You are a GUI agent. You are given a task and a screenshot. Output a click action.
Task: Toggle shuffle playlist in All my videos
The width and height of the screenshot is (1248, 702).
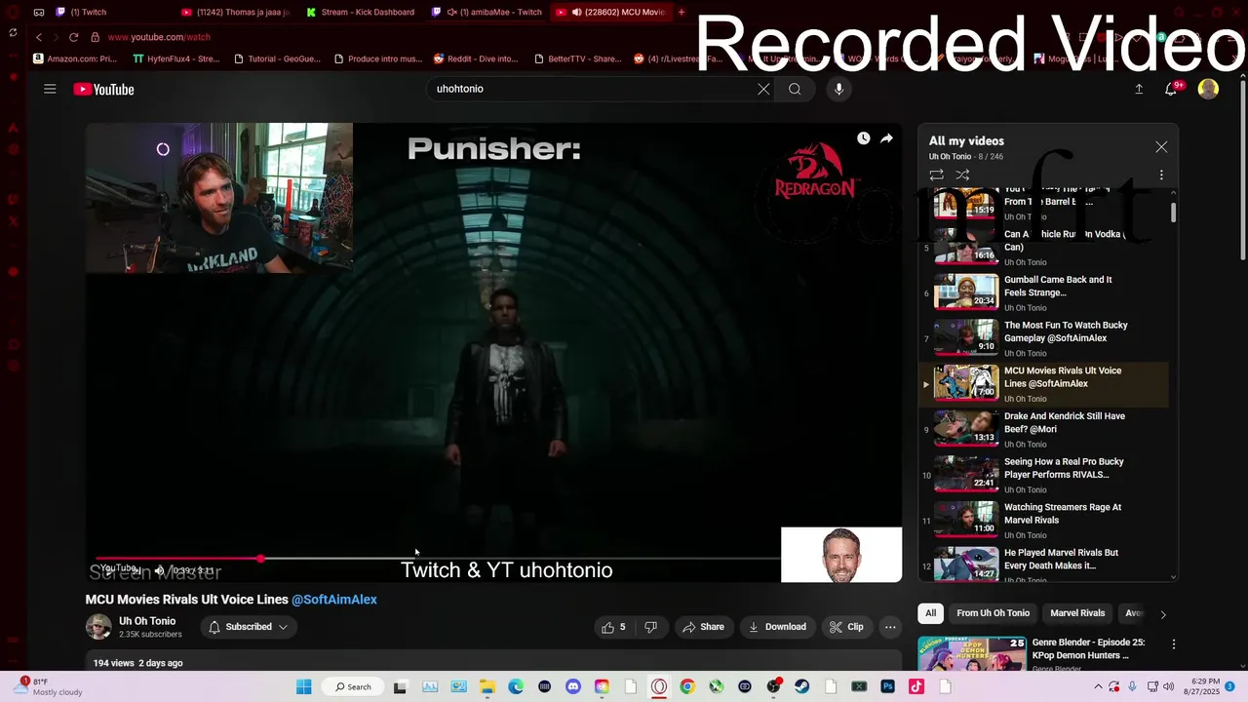(x=962, y=175)
